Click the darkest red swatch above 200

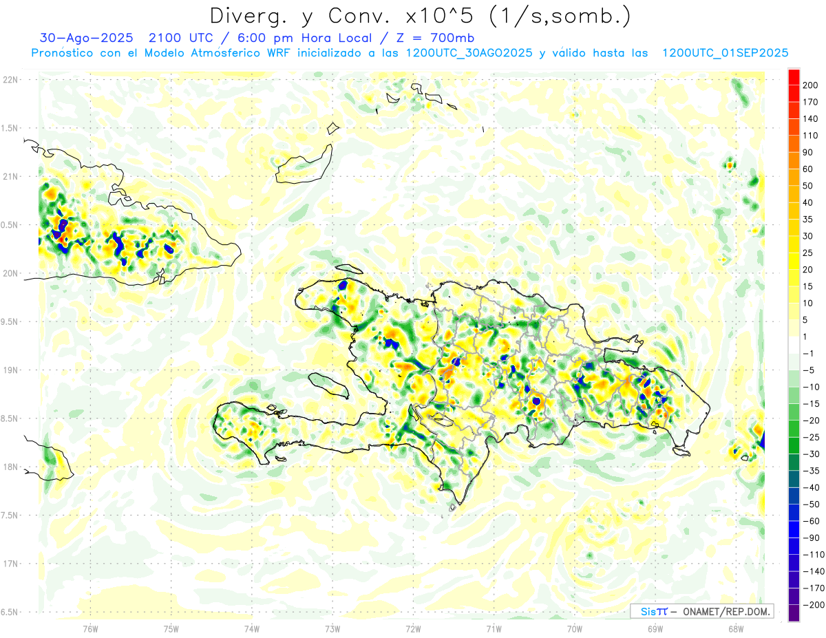tap(794, 76)
